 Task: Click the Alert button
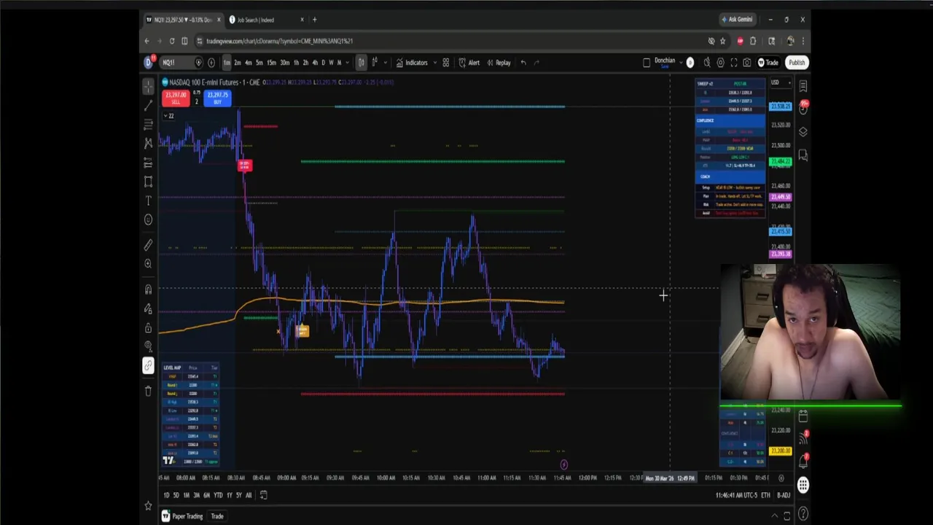click(x=469, y=63)
